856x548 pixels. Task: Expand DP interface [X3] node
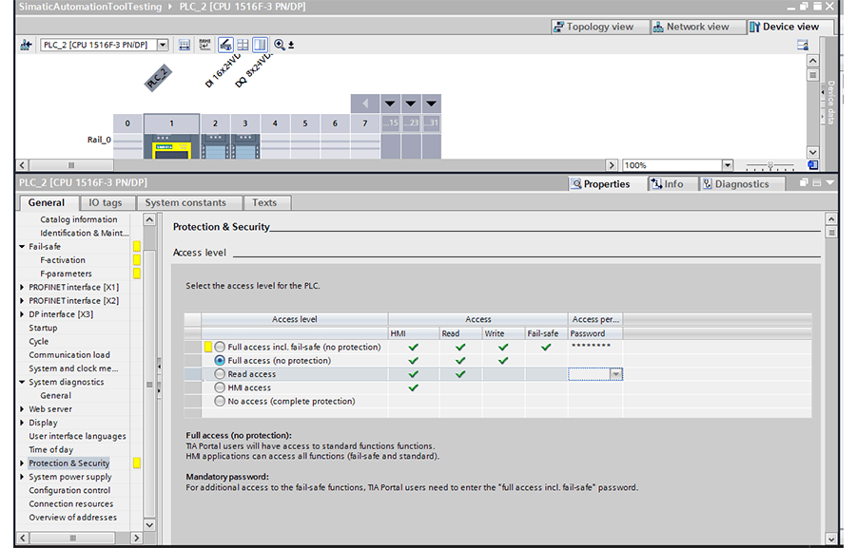coord(22,314)
